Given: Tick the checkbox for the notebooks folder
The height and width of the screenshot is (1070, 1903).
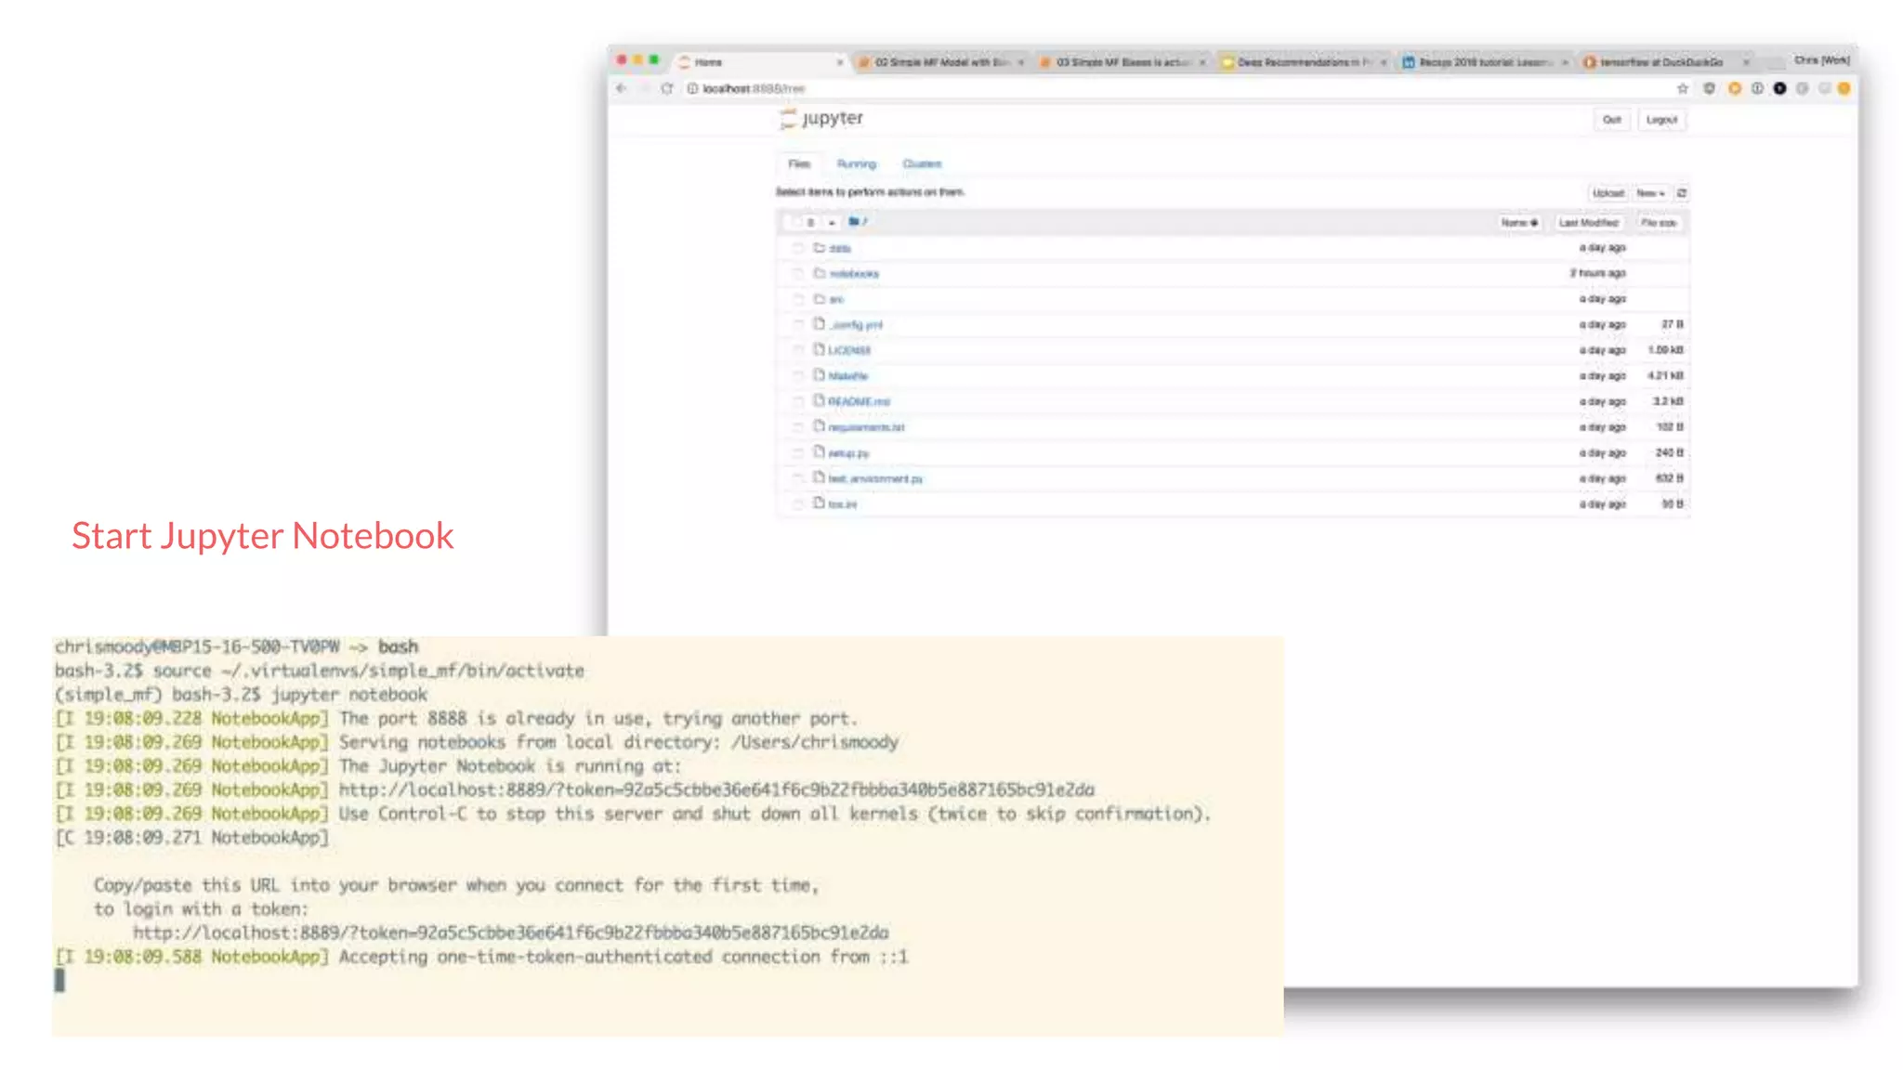Looking at the screenshot, I should coord(797,274).
